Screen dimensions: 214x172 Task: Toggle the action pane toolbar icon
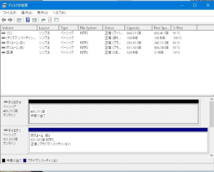click(x=35, y=20)
